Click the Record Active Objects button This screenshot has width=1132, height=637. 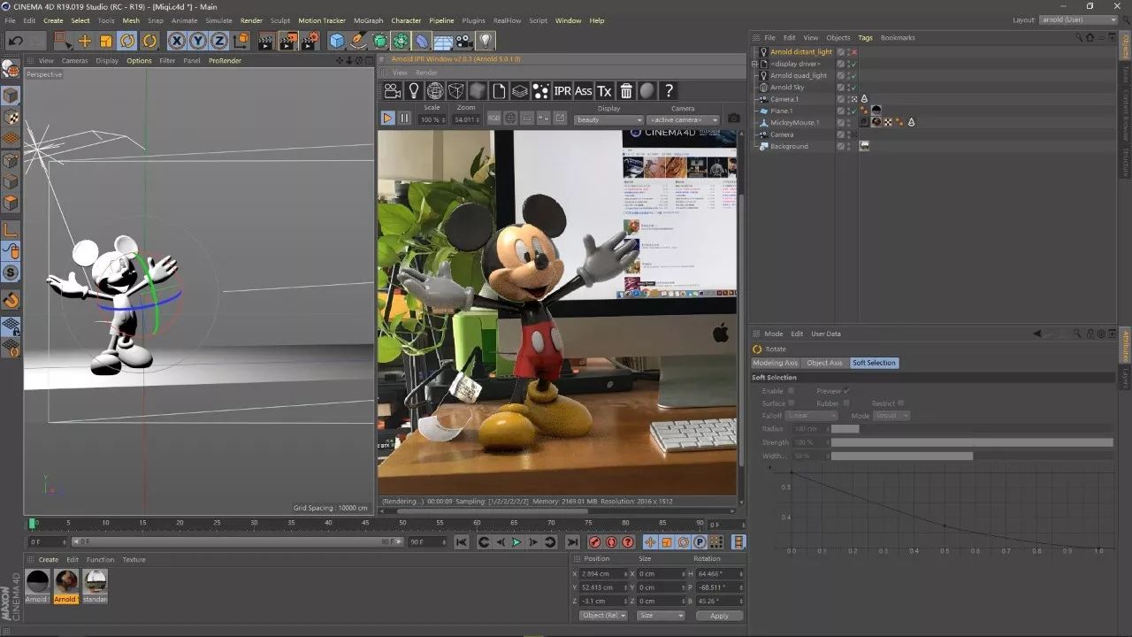tap(594, 542)
